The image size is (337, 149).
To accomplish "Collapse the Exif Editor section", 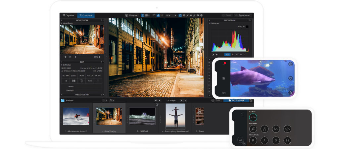I will coord(62,65).
